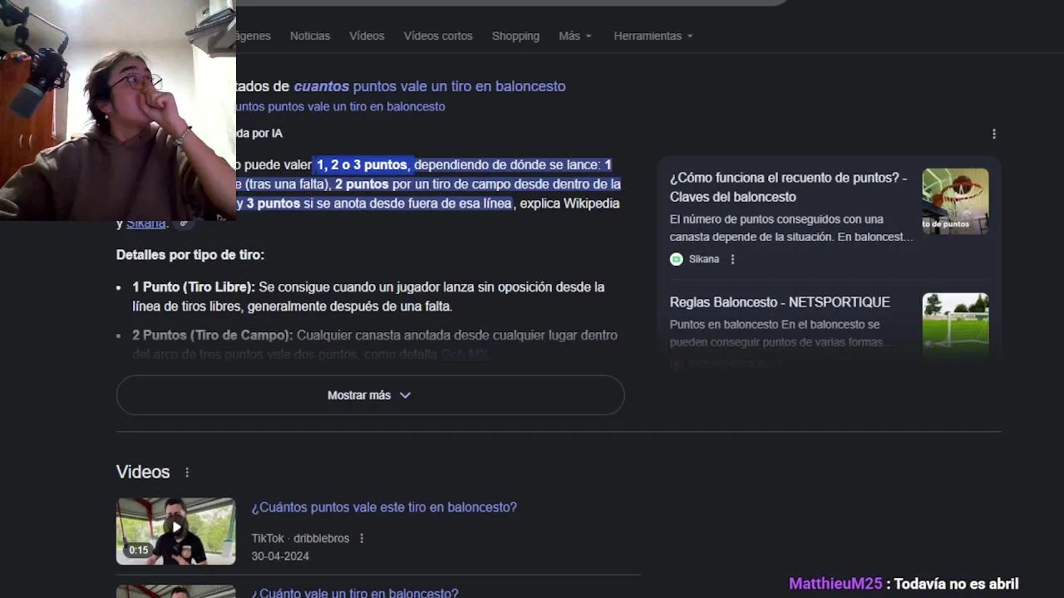Screen dimensions: 1064x598
Task: Expand the Más dropdown menu
Action: click(x=575, y=36)
